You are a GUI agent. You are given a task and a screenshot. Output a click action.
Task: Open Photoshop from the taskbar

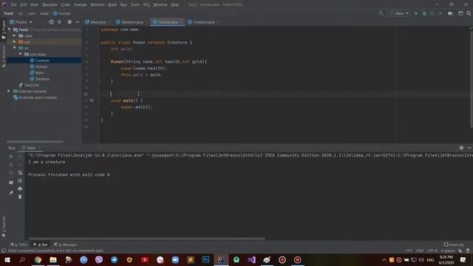(x=205, y=259)
